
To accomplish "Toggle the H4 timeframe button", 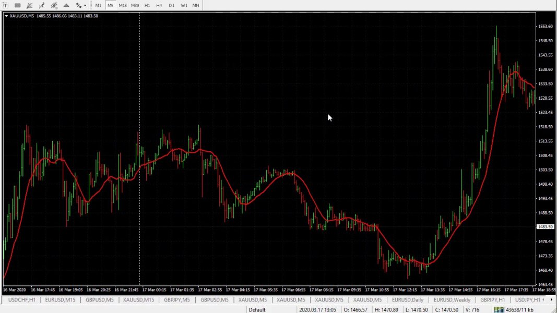I will [x=159, y=5].
